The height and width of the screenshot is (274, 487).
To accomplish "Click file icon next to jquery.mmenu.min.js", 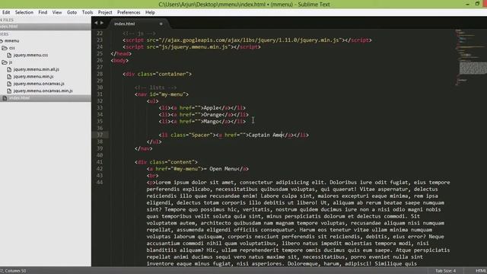I will [x=9, y=76].
